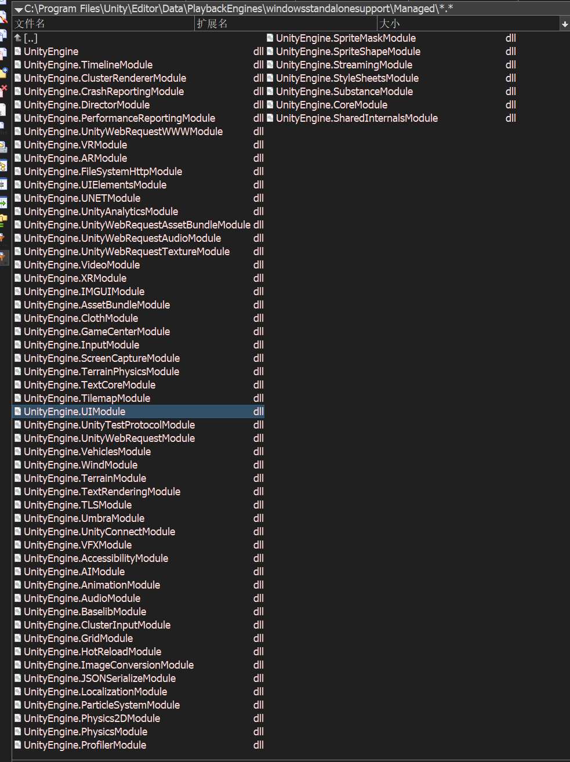Sort by the 文件名 column header

104,24
